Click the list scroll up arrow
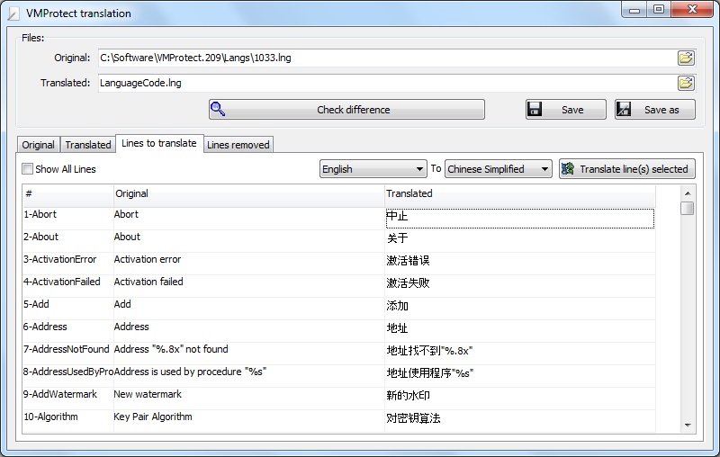The height and width of the screenshot is (457, 720). pyautogui.click(x=688, y=193)
